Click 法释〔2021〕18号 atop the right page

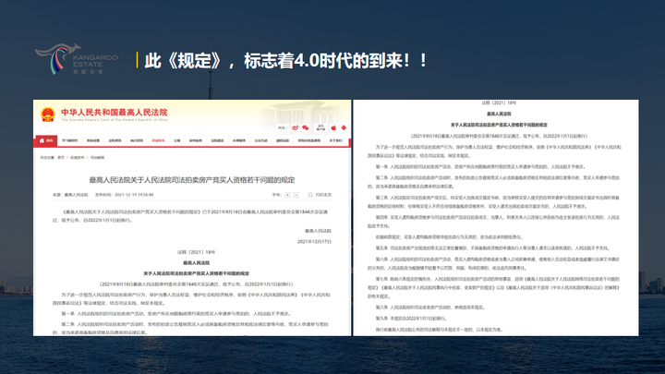coord(499,103)
